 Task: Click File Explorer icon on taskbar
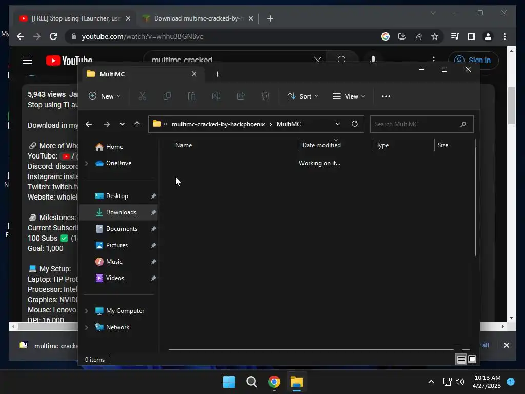click(297, 382)
